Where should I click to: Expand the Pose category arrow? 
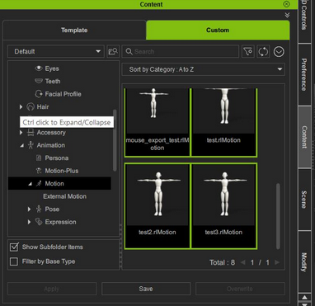tap(29, 209)
